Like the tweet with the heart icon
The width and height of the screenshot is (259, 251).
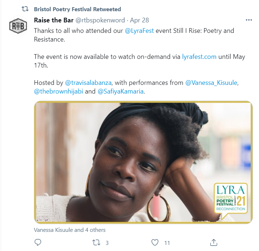[155, 242]
